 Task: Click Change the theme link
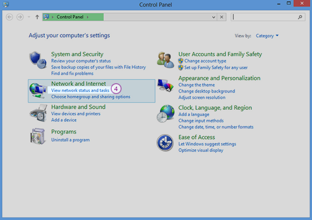coord(197,85)
